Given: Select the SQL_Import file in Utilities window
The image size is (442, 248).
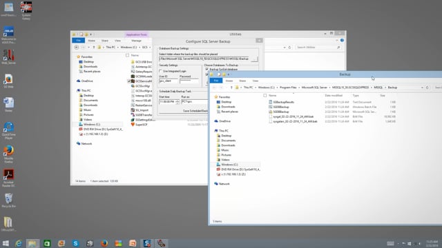Looking at the screenshot, I should pyautogui.click(x=140, y=110).
